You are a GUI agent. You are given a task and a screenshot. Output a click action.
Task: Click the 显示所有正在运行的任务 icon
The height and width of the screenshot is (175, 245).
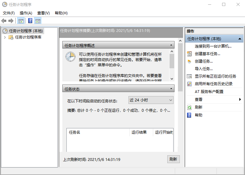(x=189, y=76)
